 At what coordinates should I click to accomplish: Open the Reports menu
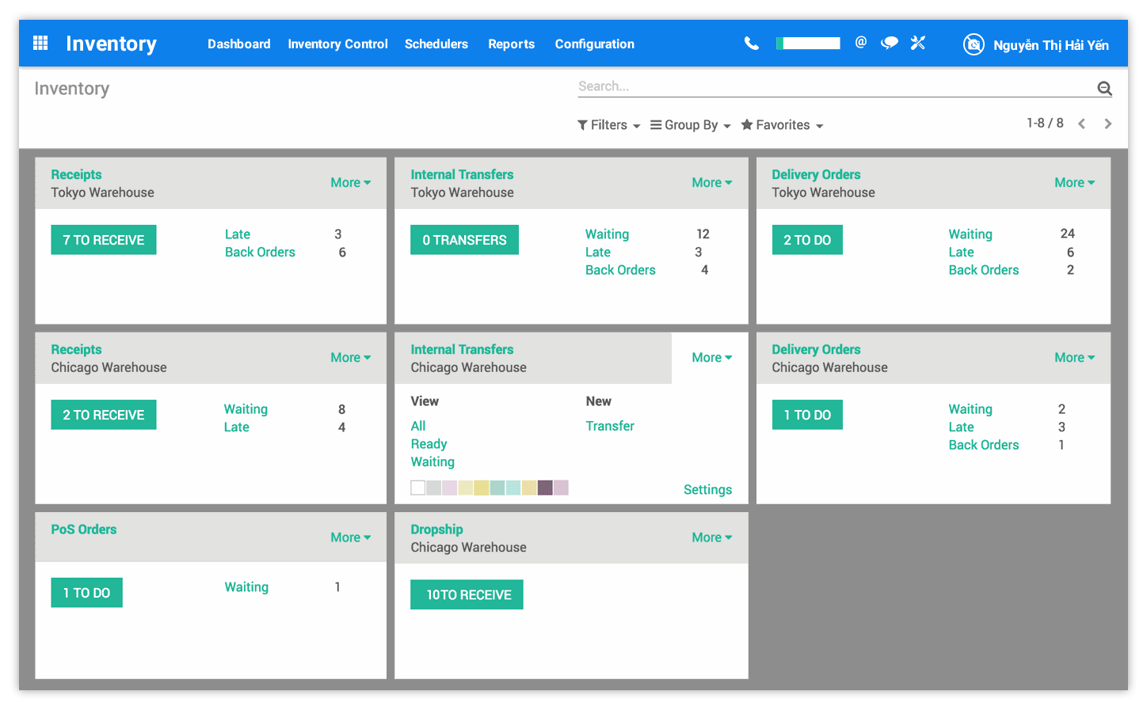pyautogui.click(x=511, y=44)
